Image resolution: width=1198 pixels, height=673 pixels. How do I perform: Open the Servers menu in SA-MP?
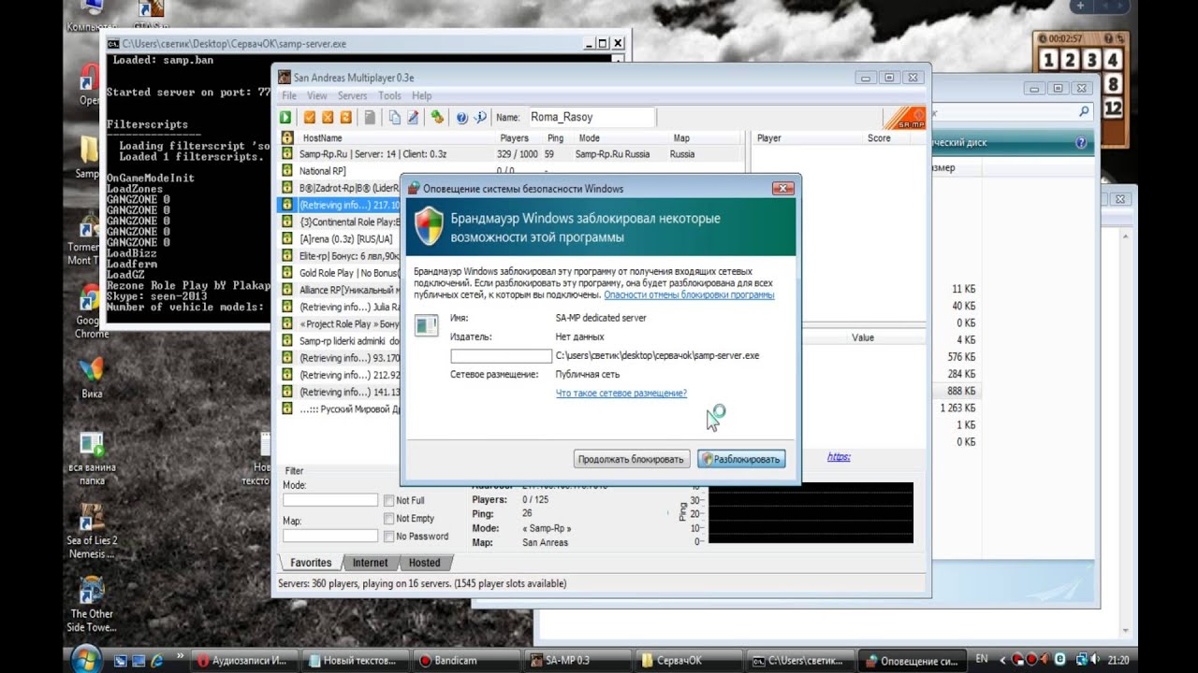coord(352,96)
